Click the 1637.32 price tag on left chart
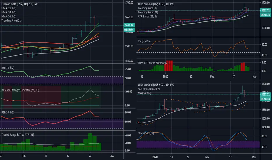272x160 pixels. (129, 25)
